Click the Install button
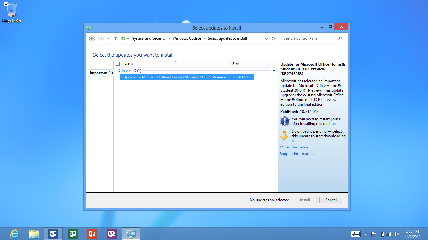This screenshot has width=428, height=240. click(305, 200)
